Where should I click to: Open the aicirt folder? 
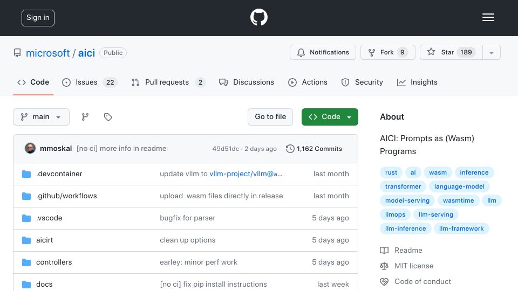point(45,240)
